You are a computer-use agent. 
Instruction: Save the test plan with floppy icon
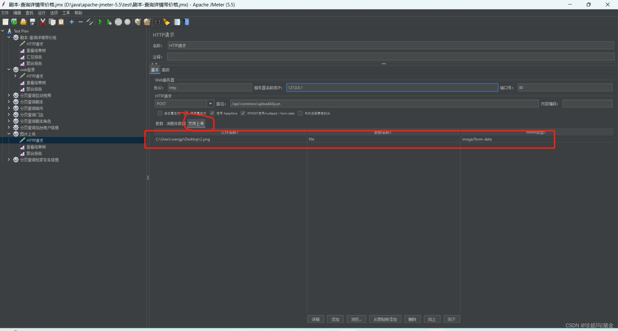[32, 22]
